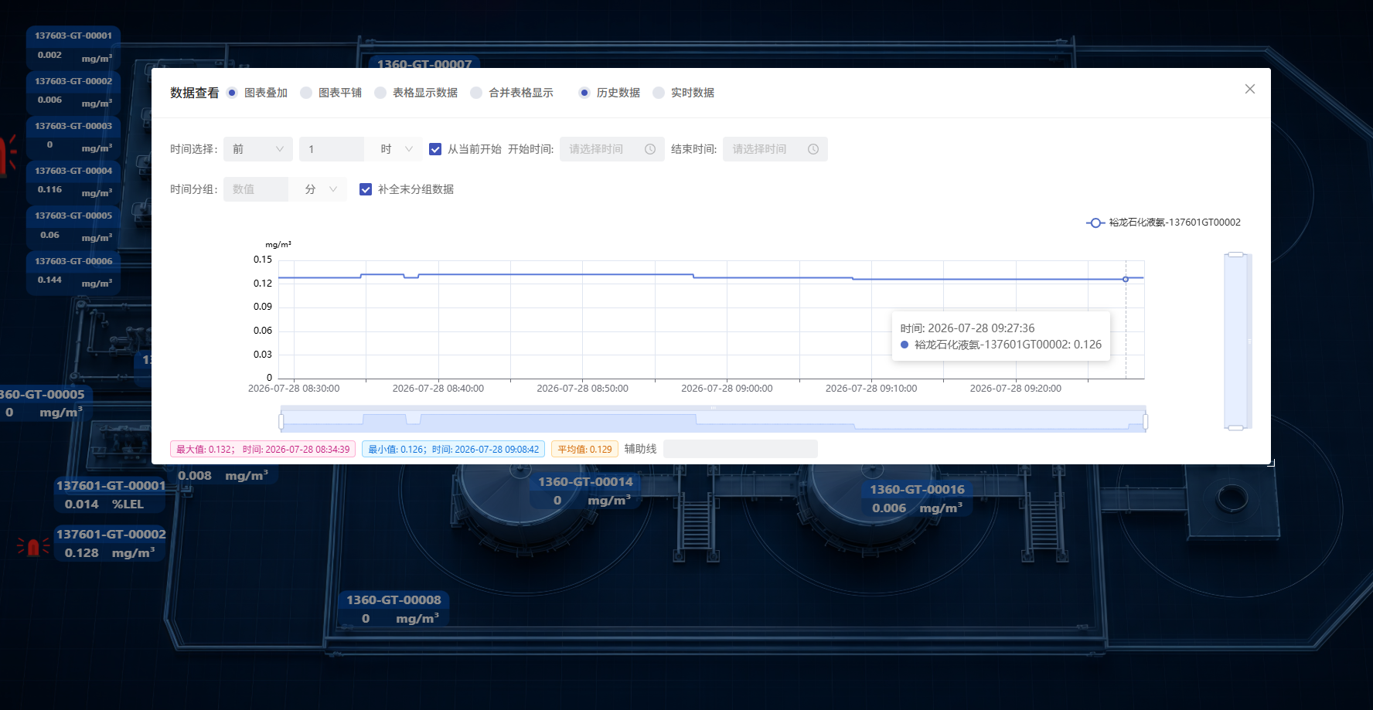The image size is (1373, 710).
Task: Toggle legend marker for 裕龙石化液氨-137601GT00002
Action: tap(1095, 223)
